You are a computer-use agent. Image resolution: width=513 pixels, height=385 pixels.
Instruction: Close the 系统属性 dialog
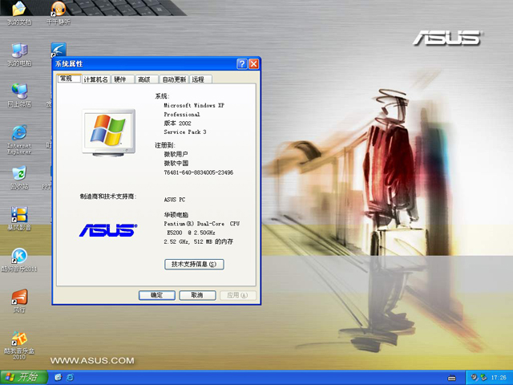point(253,63)
